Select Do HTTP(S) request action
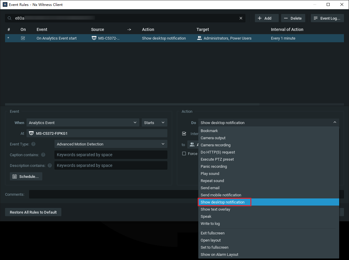 point(269,152)
